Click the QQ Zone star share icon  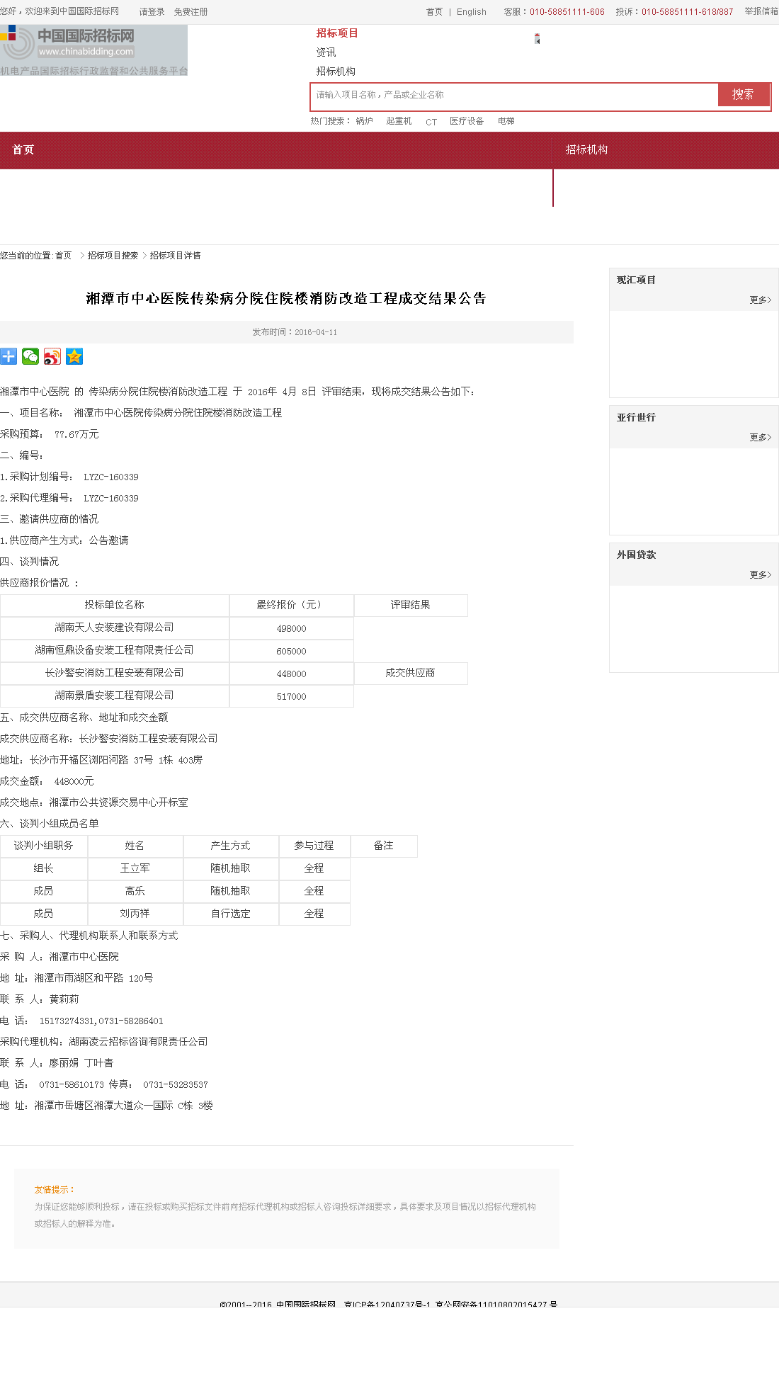(x=74, y=356)
